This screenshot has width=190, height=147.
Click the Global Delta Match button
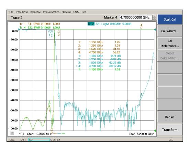pyautogui.click(x=170, y=56)
